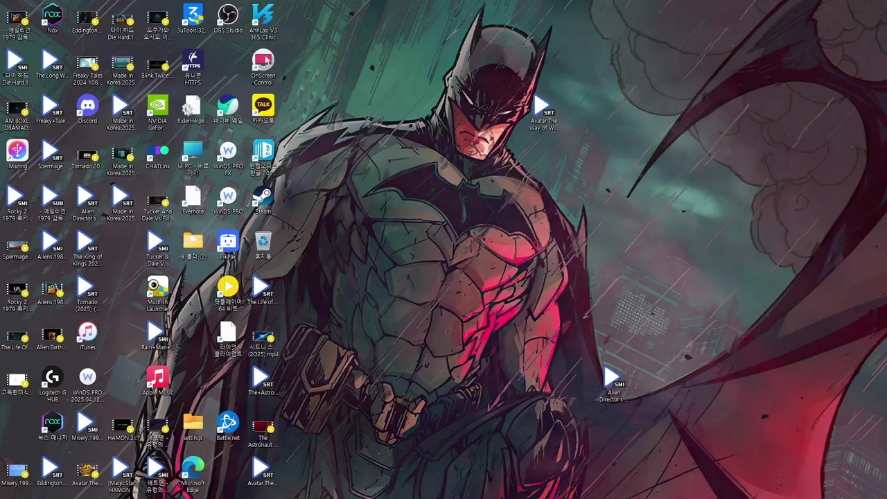The height and width of the screenshot is (499, 887).
Task: Open the Nox emulator shortcut
Action: tap(53, 19)
